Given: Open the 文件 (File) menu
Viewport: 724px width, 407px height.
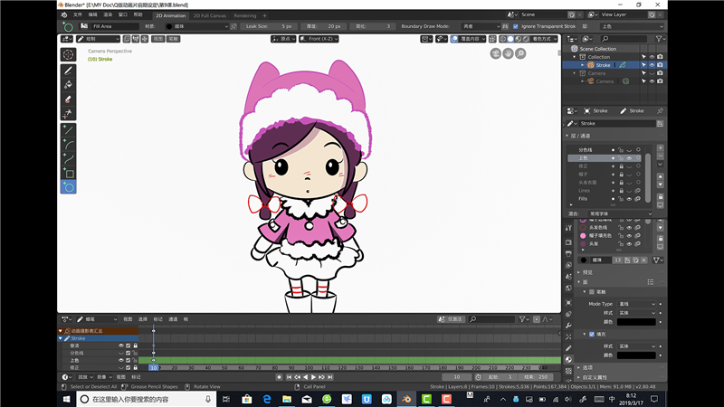Looking at the screenshot, I should click(x=78, y=14).
